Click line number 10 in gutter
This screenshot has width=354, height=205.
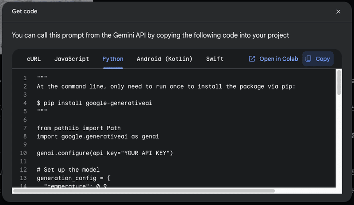pyautogui.click(x=23, y=153)
